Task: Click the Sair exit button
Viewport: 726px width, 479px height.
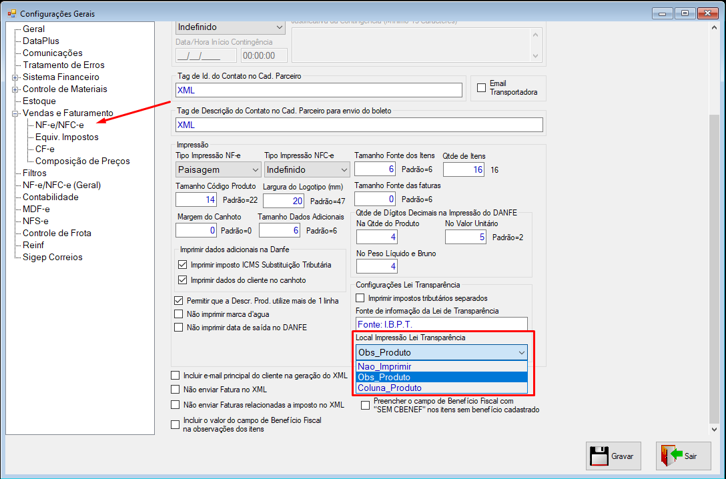Action: [x=683, y=456]
